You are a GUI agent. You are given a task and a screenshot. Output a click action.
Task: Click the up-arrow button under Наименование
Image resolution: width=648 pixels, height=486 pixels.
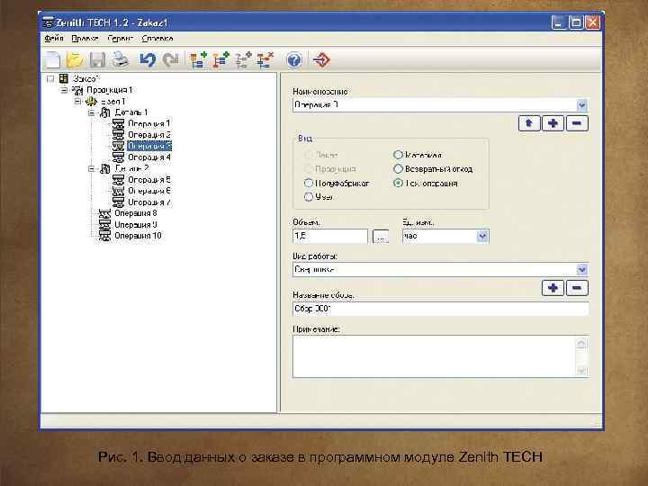point(529,123)
